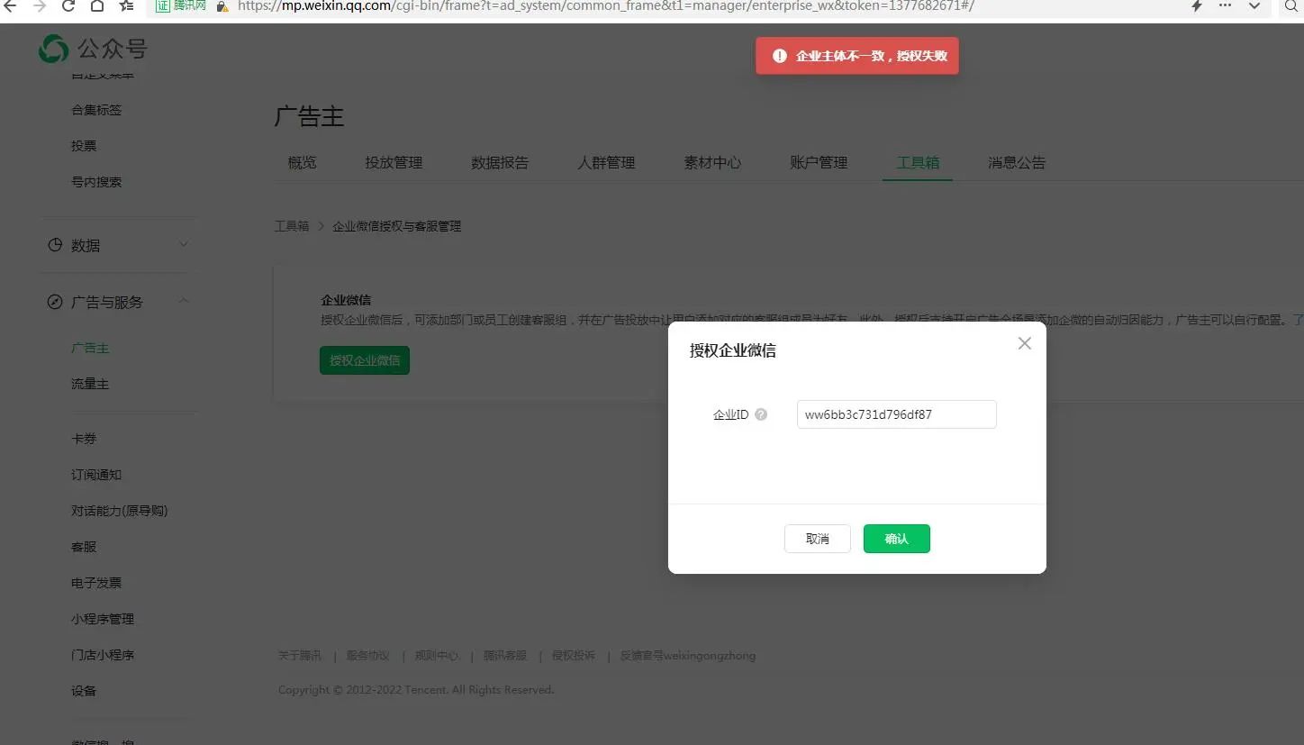Switch to the 人群管理 tab
The height and width of the screenshot is (745, 1304).
click(x=606, y=163)
